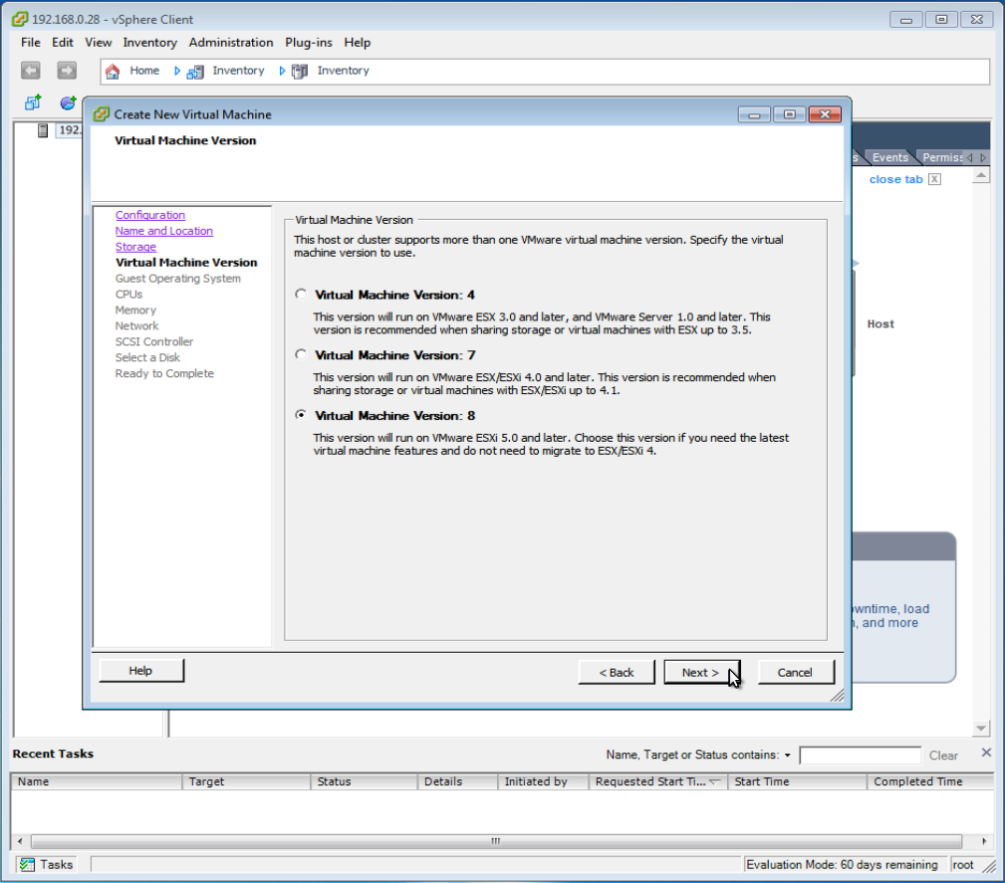
Task: Maximize the Create New Virtual Machine dialog
Action: (790, 114)
